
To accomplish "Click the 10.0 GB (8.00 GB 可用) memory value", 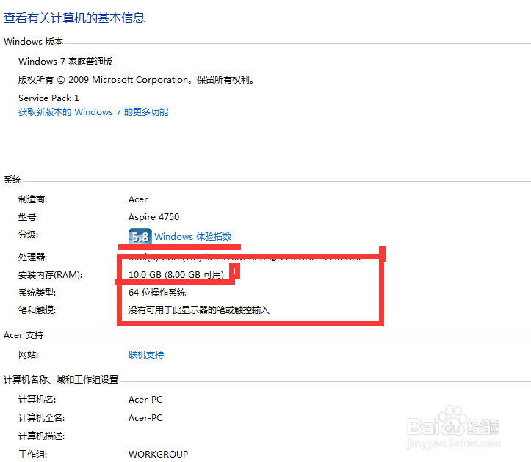I will point(176,274).
